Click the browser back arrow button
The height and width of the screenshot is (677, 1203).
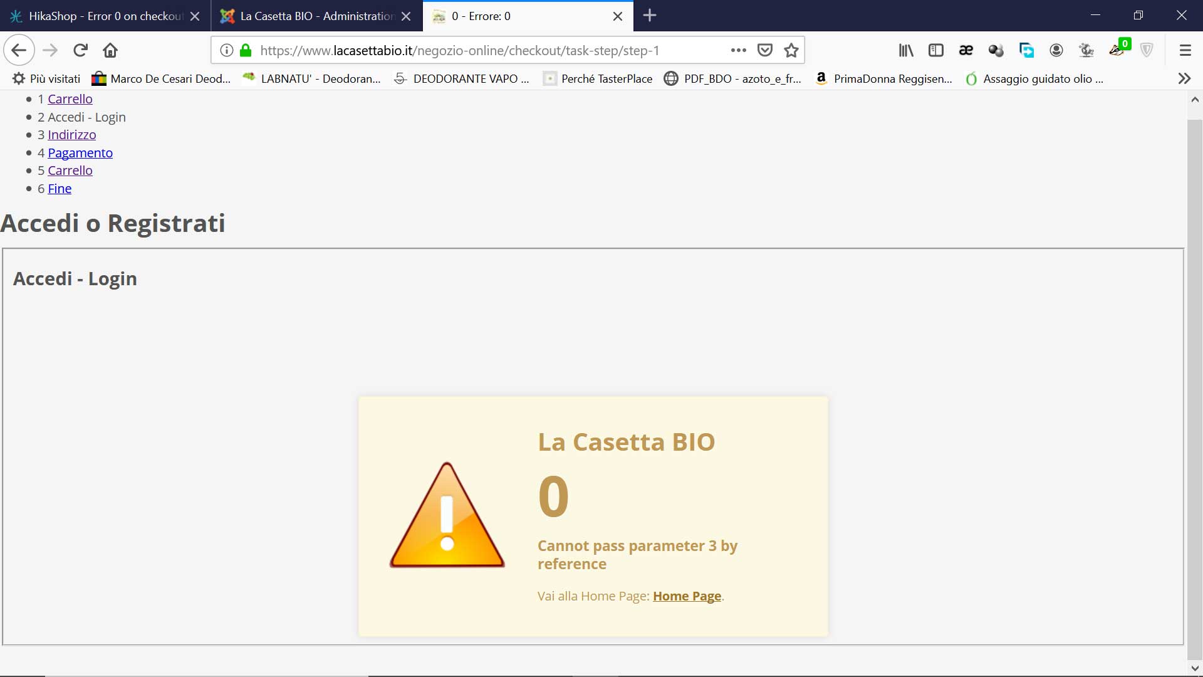19,50
